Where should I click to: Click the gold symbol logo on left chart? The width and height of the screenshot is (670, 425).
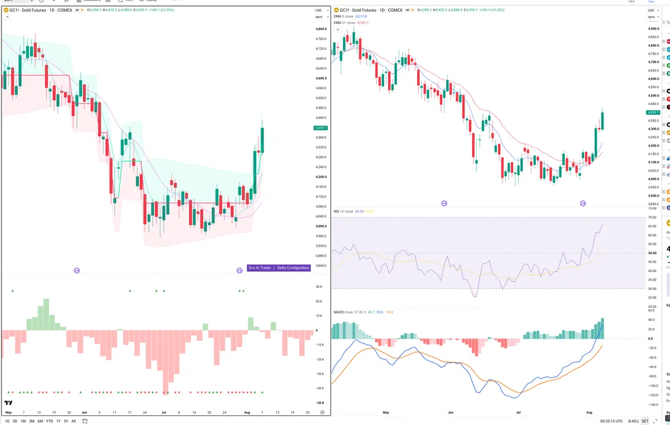coord(6,10)
